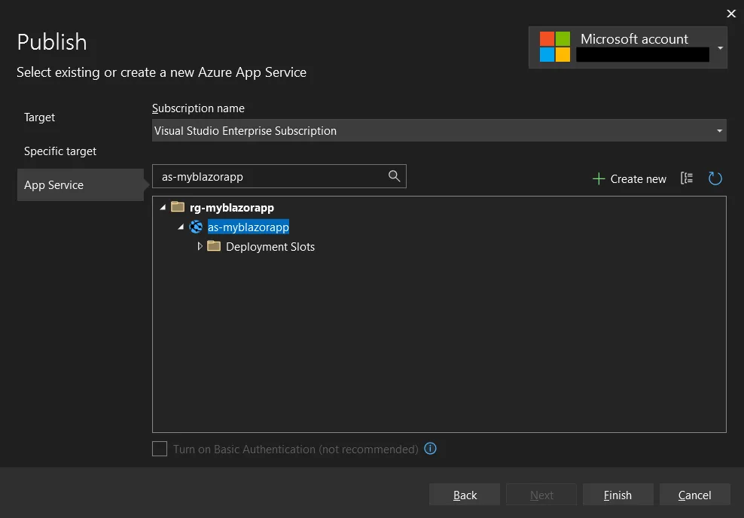The width and height of the screenshot is (744, 518).
Task: Click the Finish button
Action: coord(617,495)
